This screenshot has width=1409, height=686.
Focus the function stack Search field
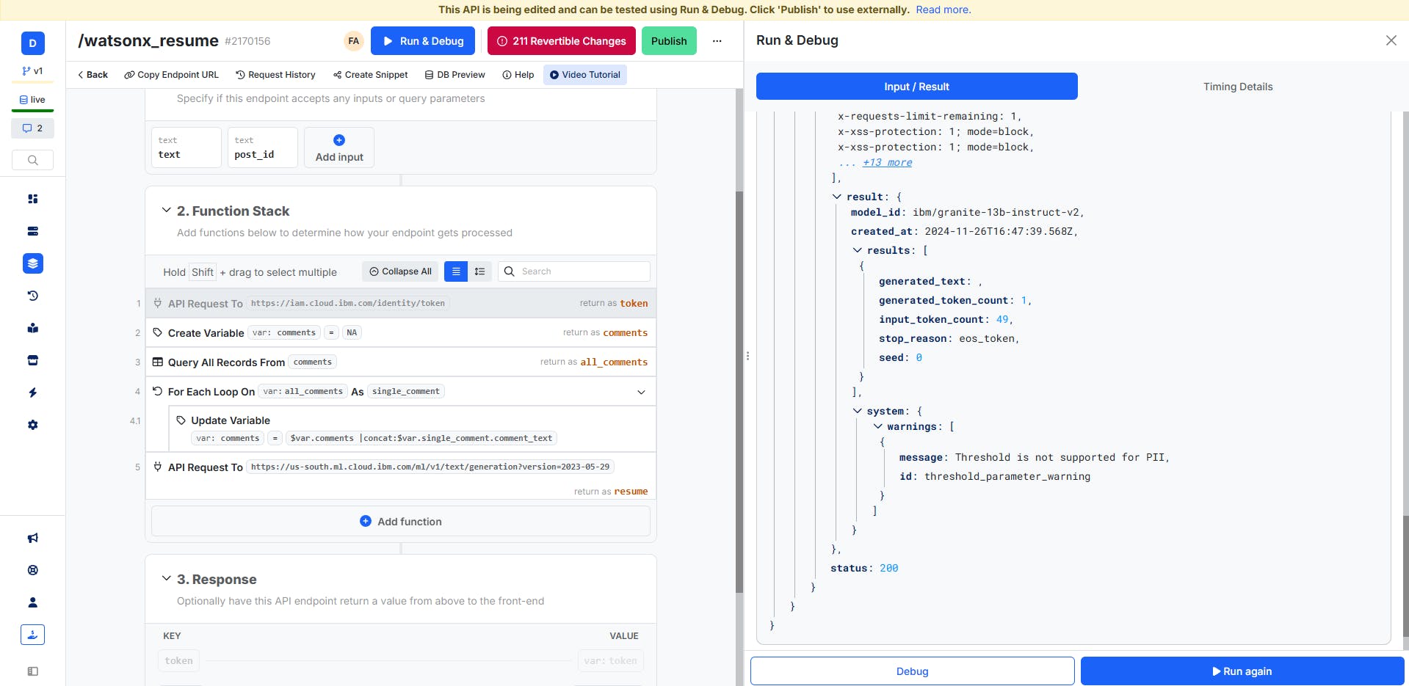click(x=580, y=271)
